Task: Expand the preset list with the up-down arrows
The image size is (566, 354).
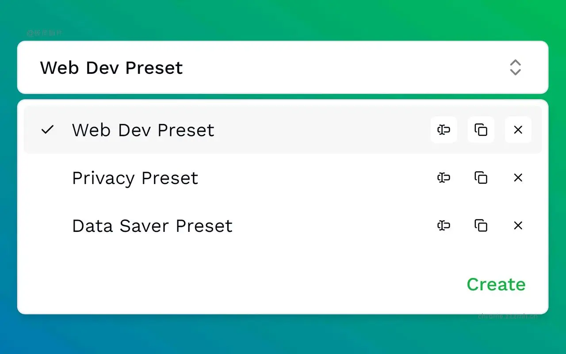Action: 515,67
